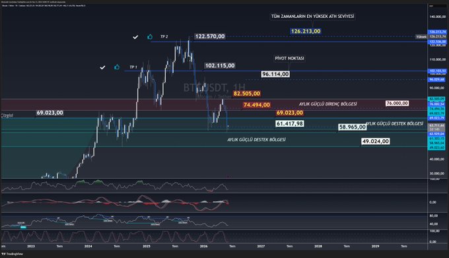Select the orange 82.505,00 label
The width and height of the screenshot is (449, 258).
coord(247,94)
